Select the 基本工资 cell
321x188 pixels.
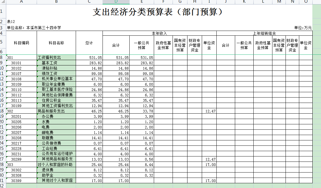(56, 63)
